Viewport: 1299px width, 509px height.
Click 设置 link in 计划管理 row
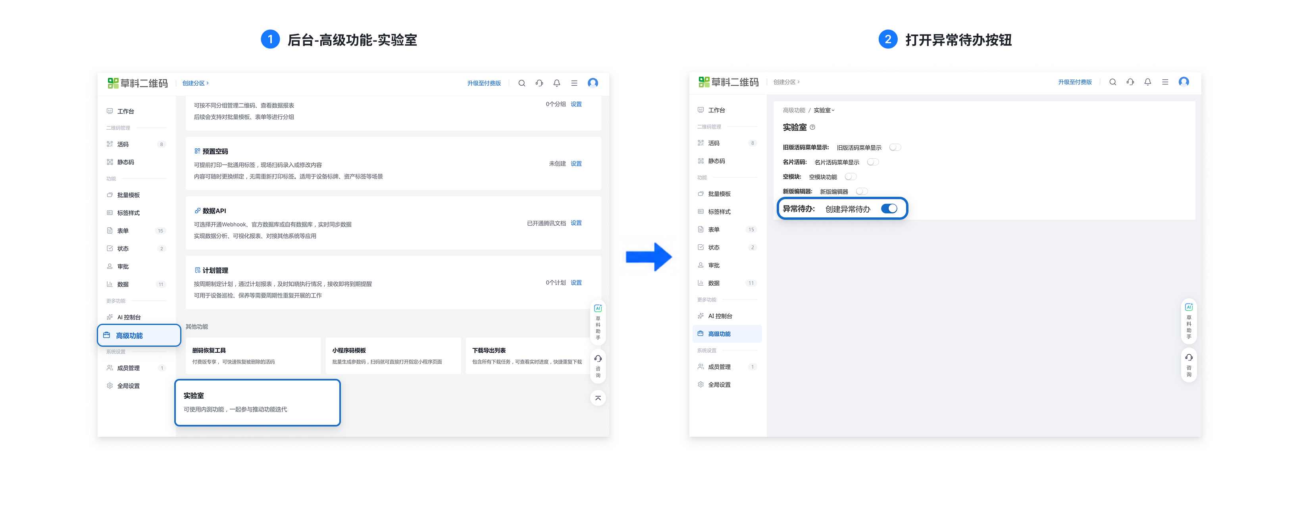coord(576,283)
